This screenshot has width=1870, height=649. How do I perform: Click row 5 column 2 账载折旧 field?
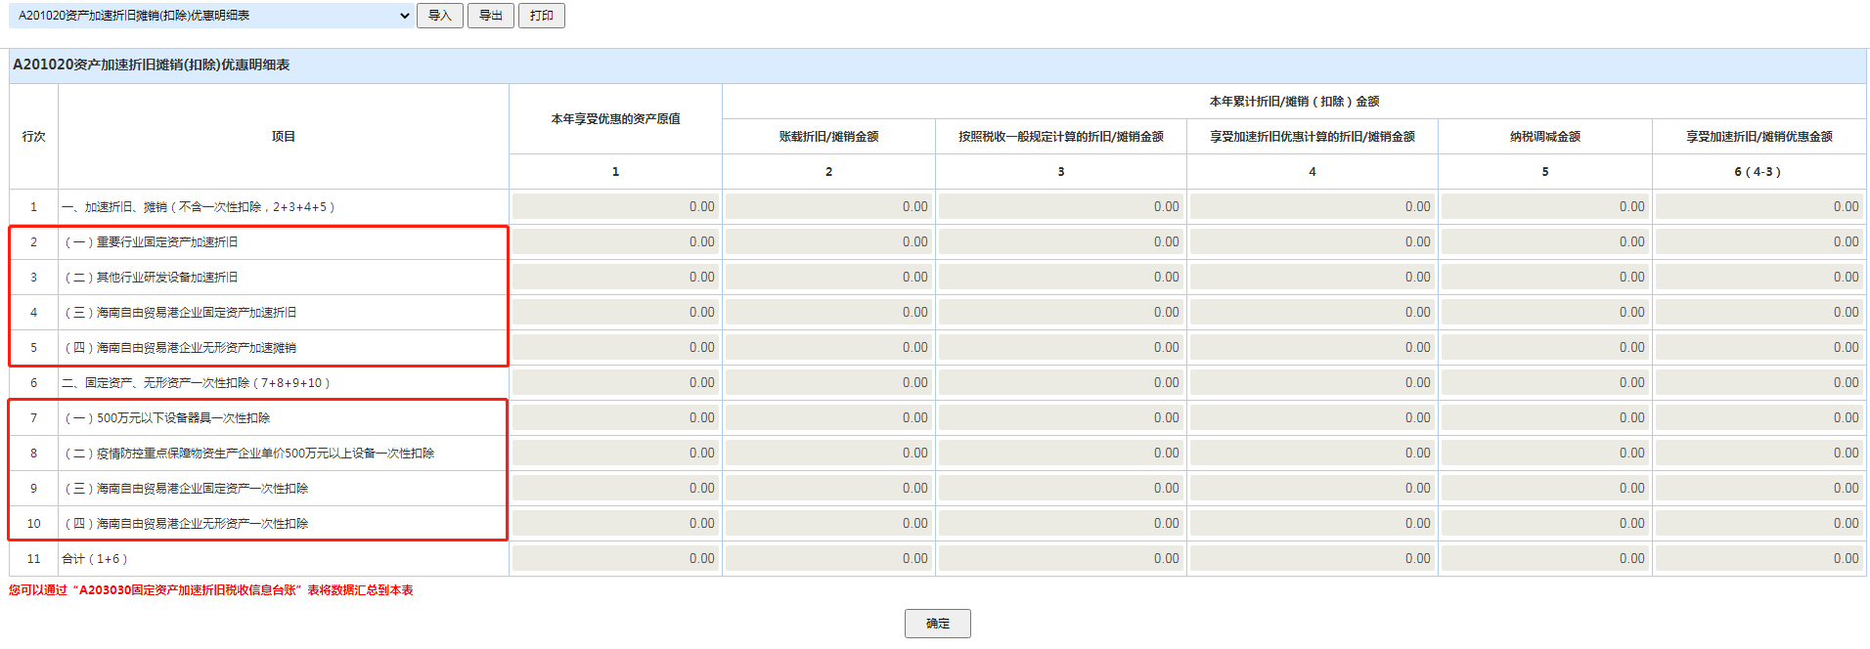click(x=828, y=347)
